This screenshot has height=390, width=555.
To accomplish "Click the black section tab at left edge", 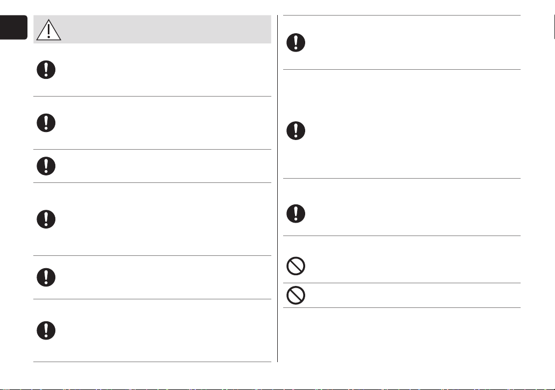I will (13, 27).
